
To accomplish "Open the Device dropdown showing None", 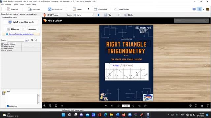I will (x=83, y=15).
